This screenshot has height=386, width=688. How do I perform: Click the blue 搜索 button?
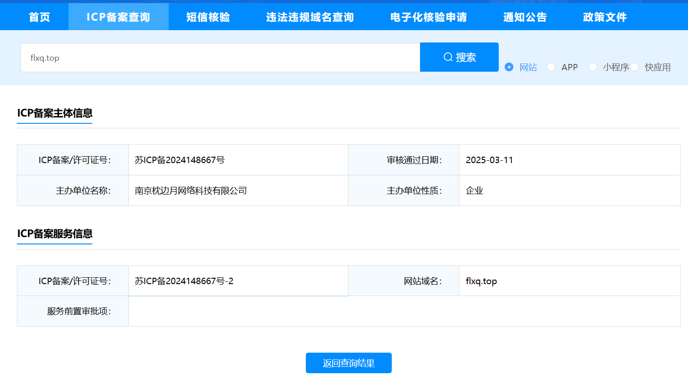[459, 57]
